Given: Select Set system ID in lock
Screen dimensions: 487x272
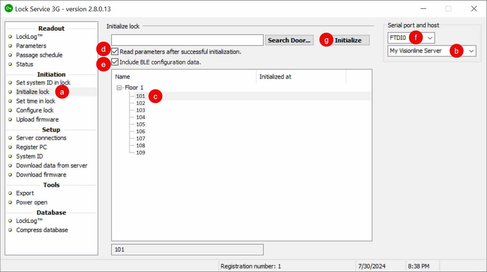Looking at the screenshot, I should pos(43,83).
